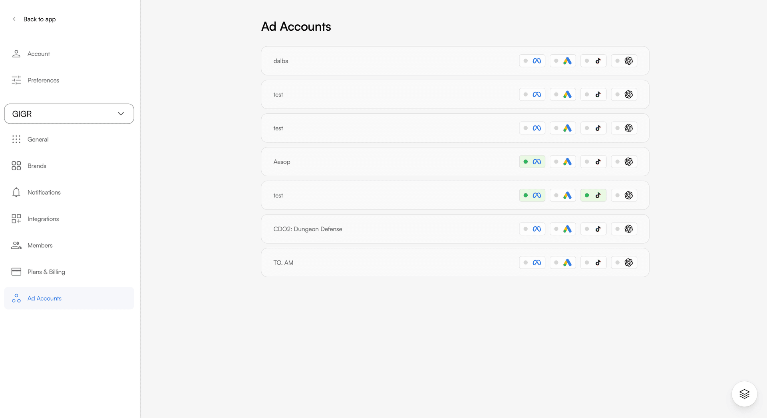Click the Aesop account name
Image resolution: width=767 pixels, height=418 pixels.
tap(282, 162)
